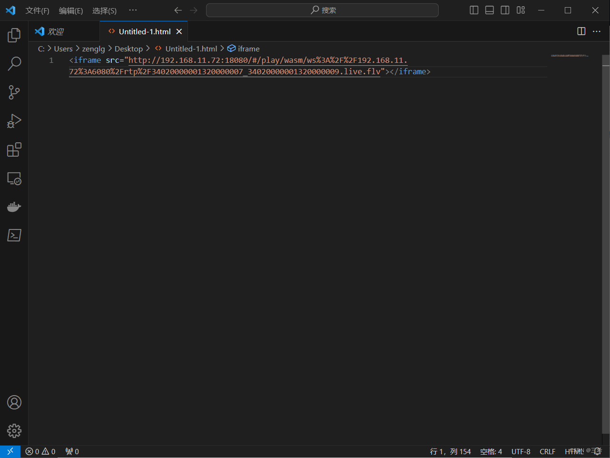Click the 搜索 command center box
610x458 pixels.
(322, 10)
